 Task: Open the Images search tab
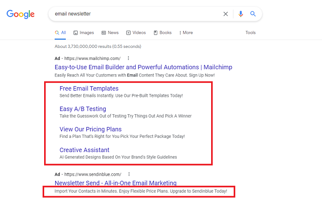tap(83, 33)
